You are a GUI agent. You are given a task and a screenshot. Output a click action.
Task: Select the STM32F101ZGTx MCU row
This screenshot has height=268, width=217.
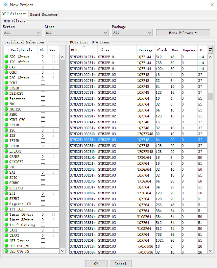[x=138, y=69]
